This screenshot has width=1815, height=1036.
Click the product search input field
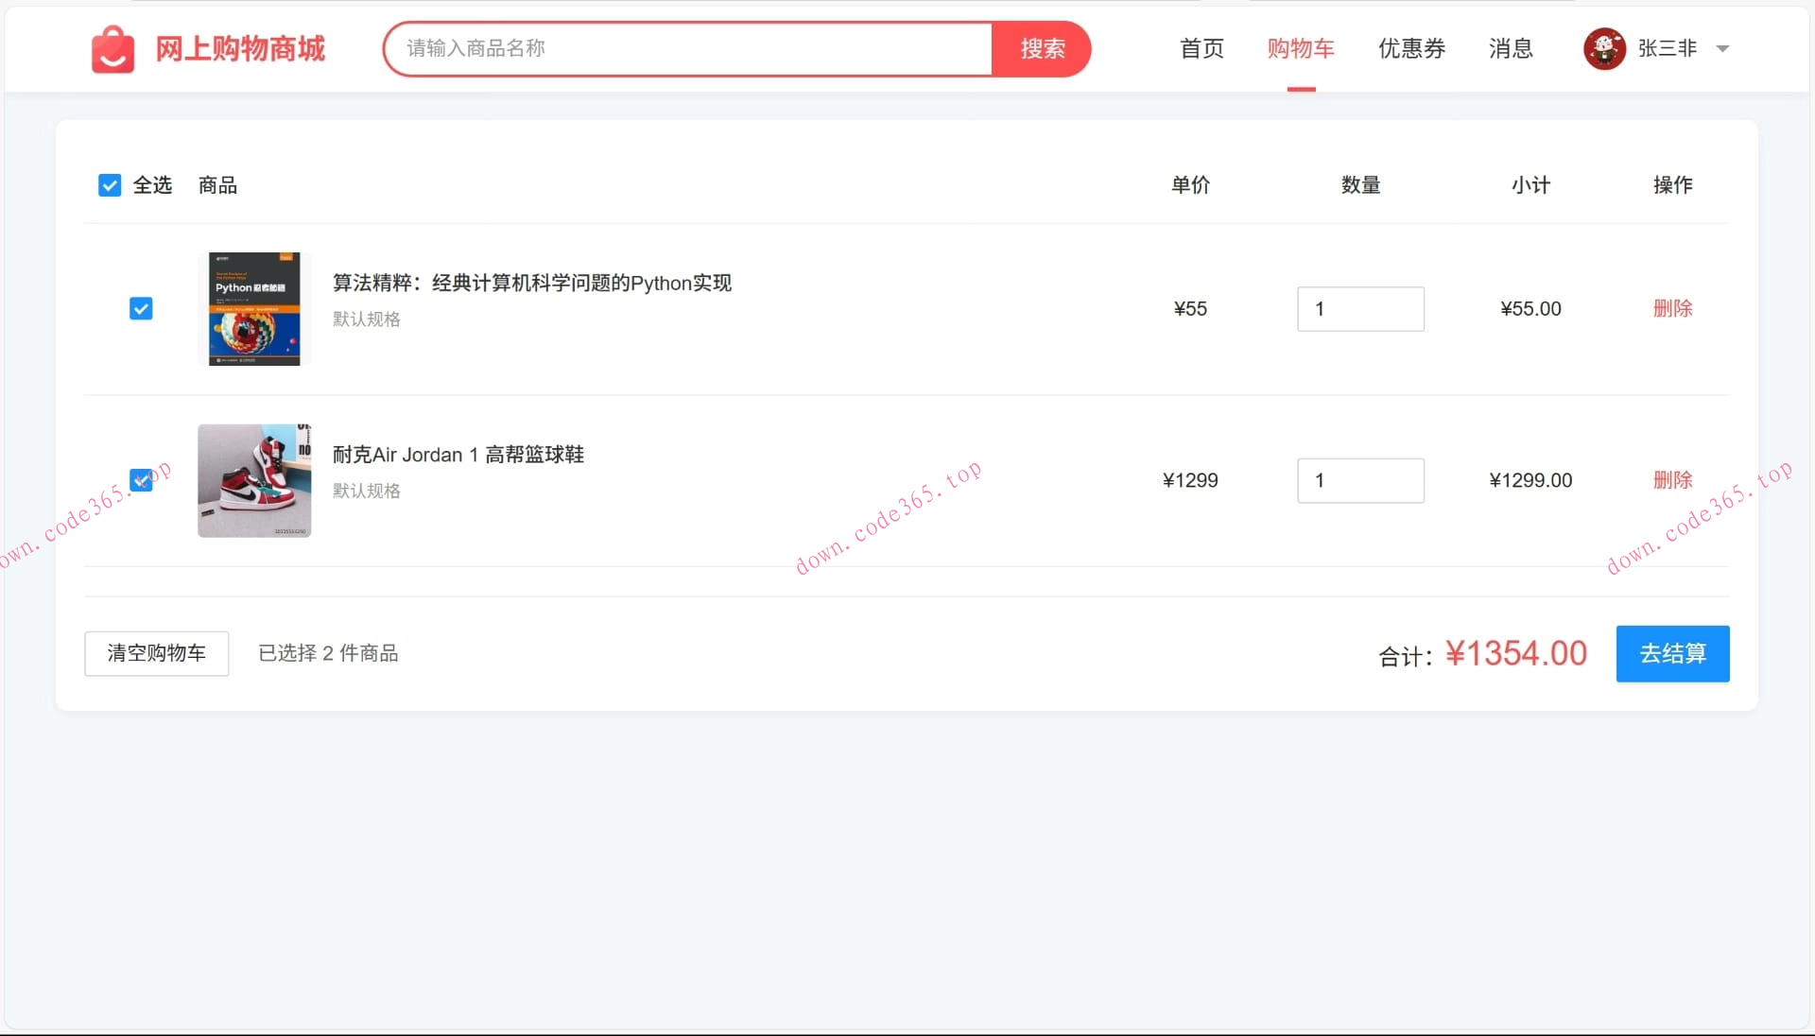point(687,48)
